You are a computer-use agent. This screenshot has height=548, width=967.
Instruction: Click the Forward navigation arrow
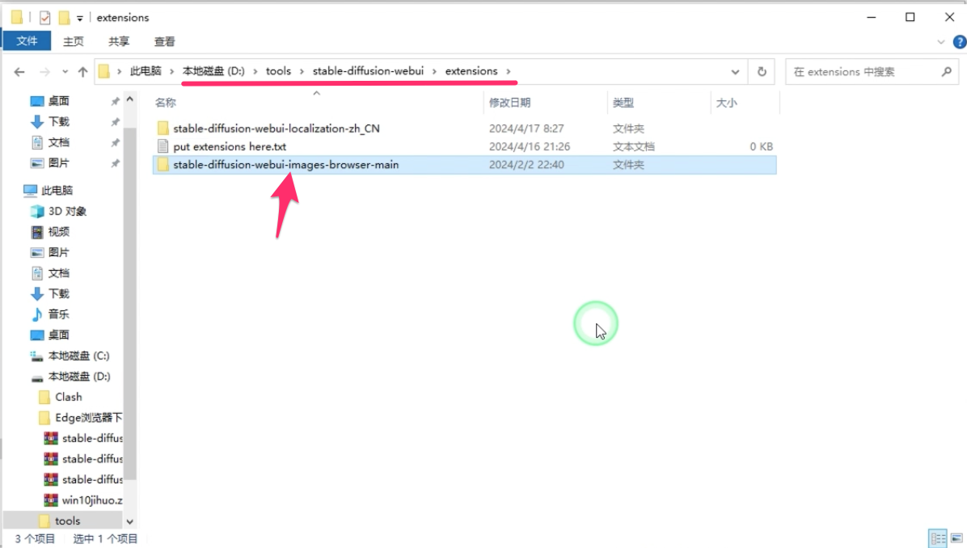(44, 71)
